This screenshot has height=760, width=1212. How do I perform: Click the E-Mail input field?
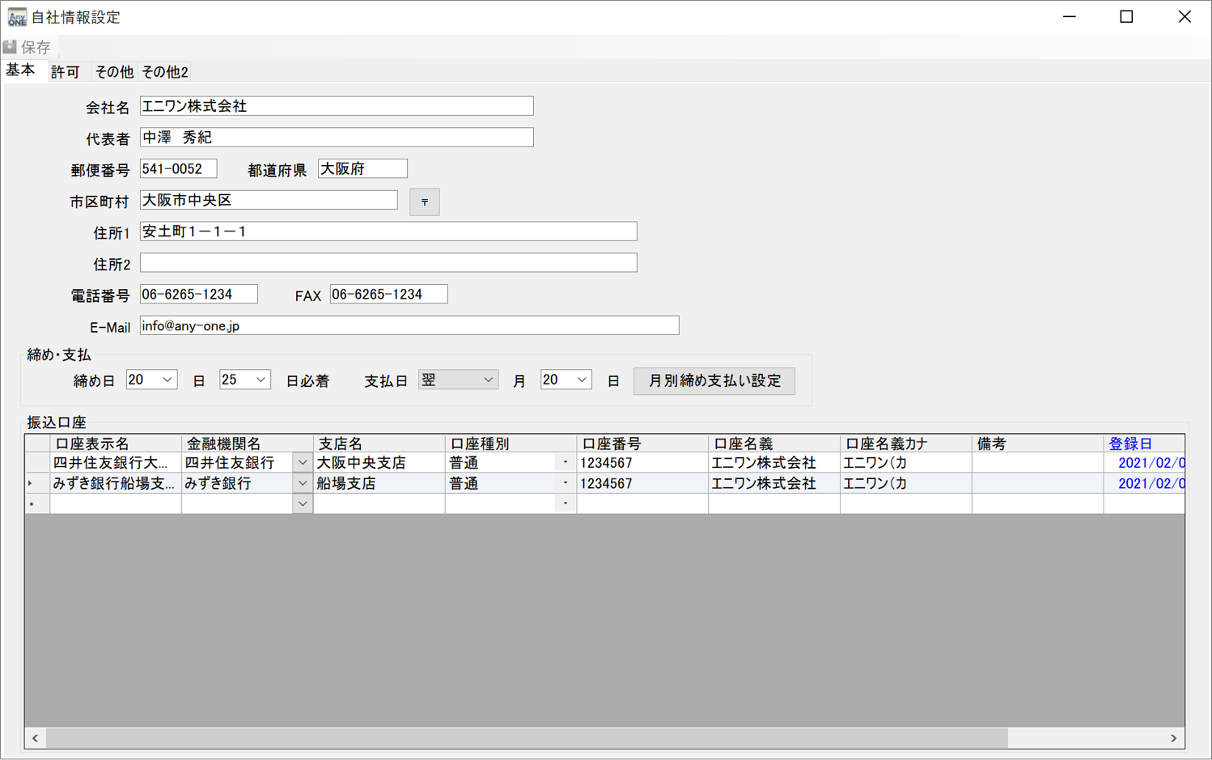(409, 325)
